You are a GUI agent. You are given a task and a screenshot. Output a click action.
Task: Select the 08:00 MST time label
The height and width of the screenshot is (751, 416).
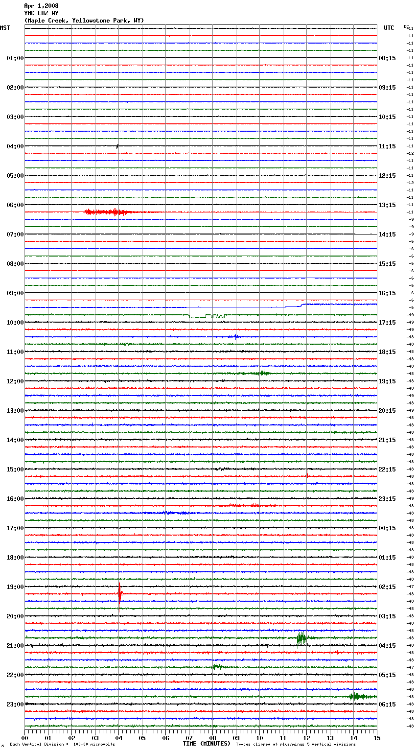[x=15, y=264]
